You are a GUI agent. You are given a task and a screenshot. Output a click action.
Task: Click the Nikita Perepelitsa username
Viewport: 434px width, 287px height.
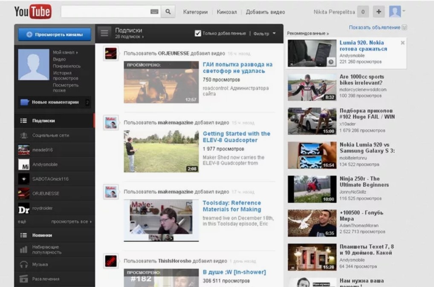334,12
